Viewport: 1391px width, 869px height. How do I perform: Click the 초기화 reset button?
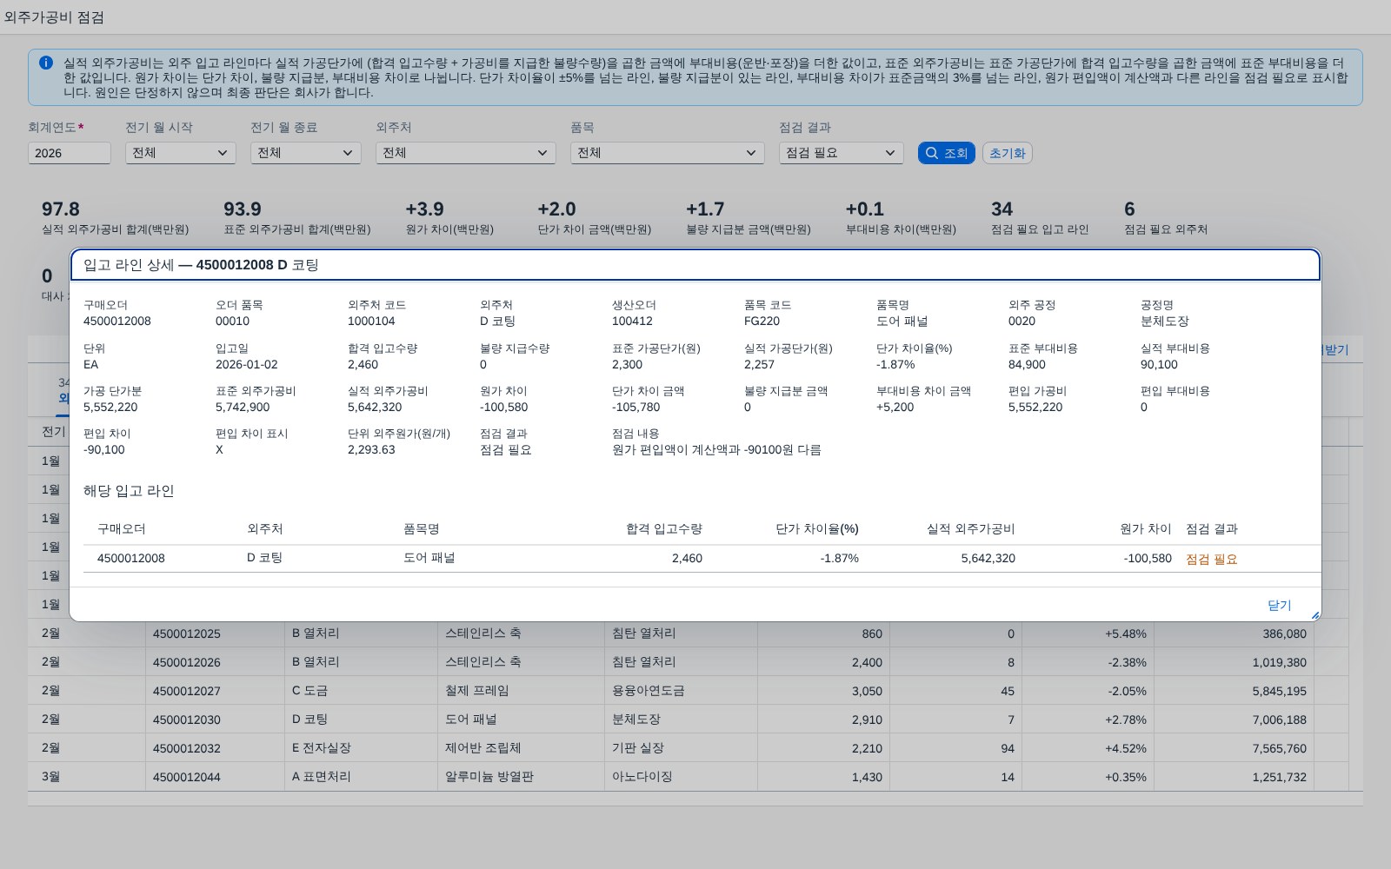1008,153
